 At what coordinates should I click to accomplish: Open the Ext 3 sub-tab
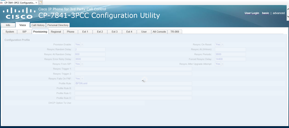tap(115, 32)
